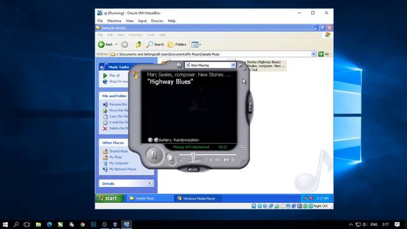Rewind the current track

218,160
